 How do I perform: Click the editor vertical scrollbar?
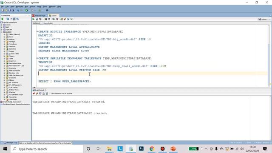coord(269,56)
